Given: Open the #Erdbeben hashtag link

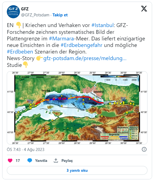Looking at the screenshot, I should pos(20,52).
